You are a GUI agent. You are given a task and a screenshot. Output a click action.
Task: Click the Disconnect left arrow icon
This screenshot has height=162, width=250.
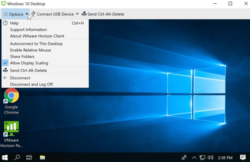tap(5, 78)
